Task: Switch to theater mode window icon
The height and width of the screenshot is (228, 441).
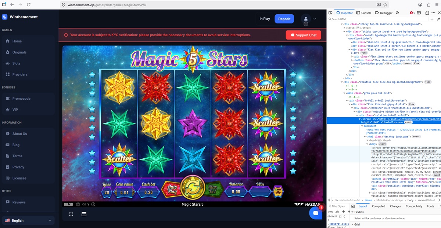Action: [84, 214]
